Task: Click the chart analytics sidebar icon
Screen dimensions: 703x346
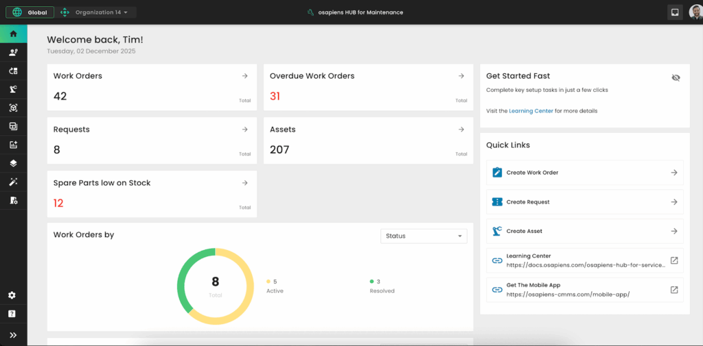Action: pos(13,145)
